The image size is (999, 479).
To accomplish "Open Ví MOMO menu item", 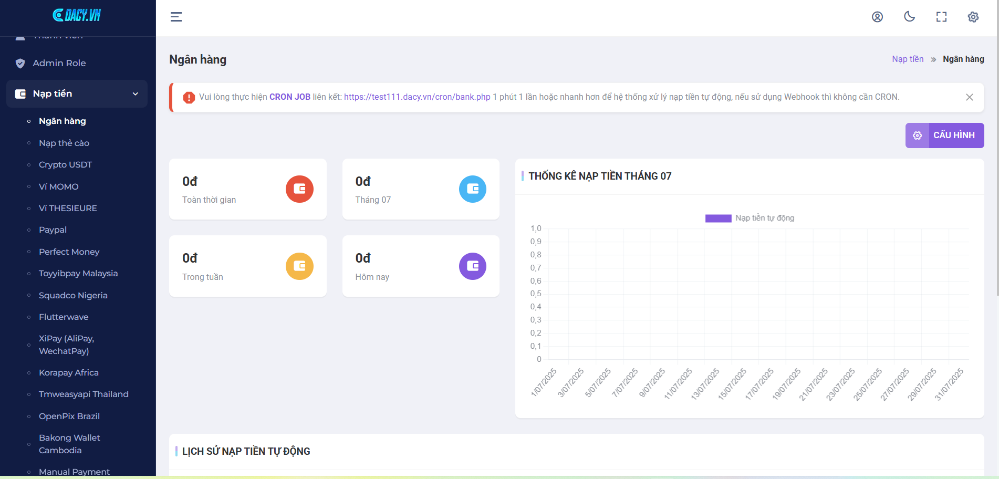I will 59,186.
